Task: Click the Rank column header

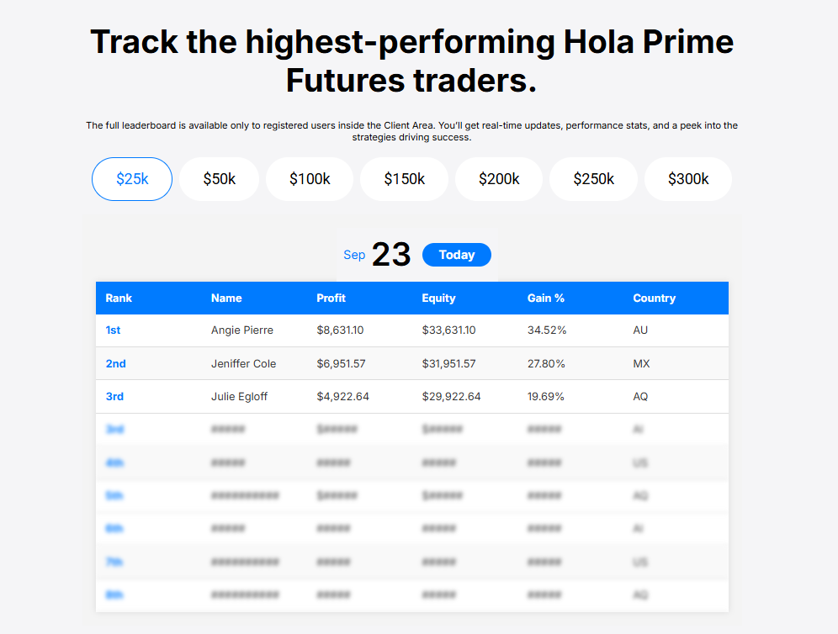Action: point(119,299)
